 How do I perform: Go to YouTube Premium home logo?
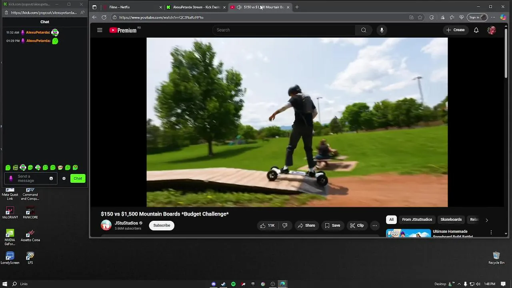pyautogui.click(x=123, y=30)
